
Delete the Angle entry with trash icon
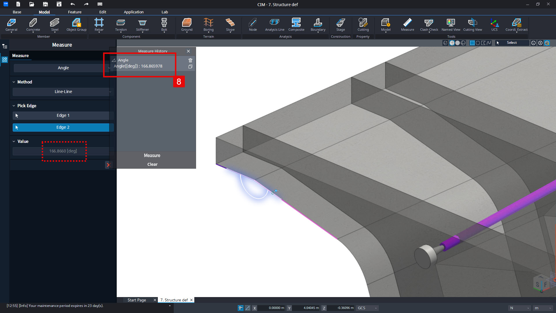[190, 60]
